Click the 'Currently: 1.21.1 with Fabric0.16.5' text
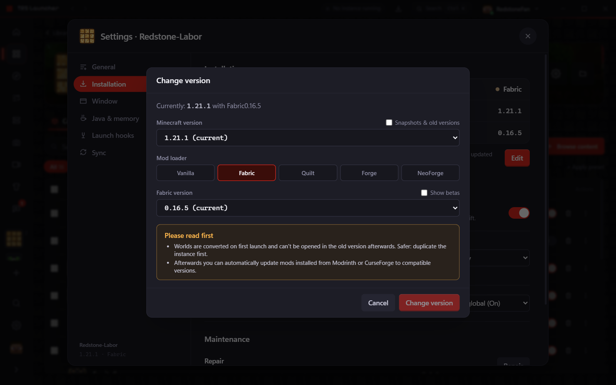The height and width of the screenshot is (385, 616). pyautogui.click(x=208, y=106)
